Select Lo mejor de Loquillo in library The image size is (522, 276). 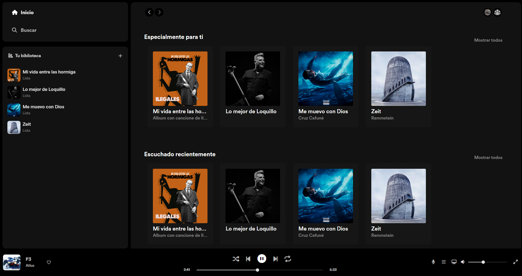[x=65, y=93]
